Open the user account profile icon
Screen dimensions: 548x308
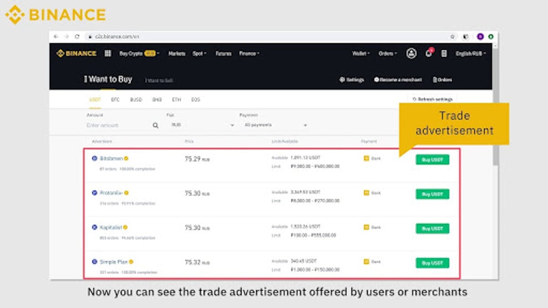pyautogui.click(x=411, y=53)
